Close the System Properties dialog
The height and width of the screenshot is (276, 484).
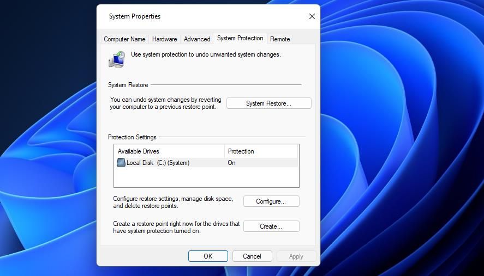point(312,16)
